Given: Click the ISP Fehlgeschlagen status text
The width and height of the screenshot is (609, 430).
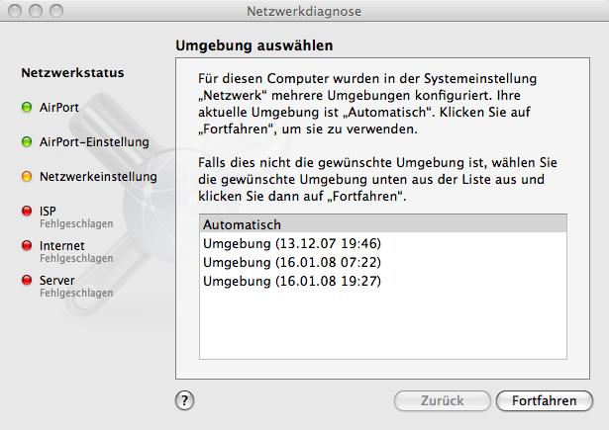Looking at the screenshot, I should [76, 224].
